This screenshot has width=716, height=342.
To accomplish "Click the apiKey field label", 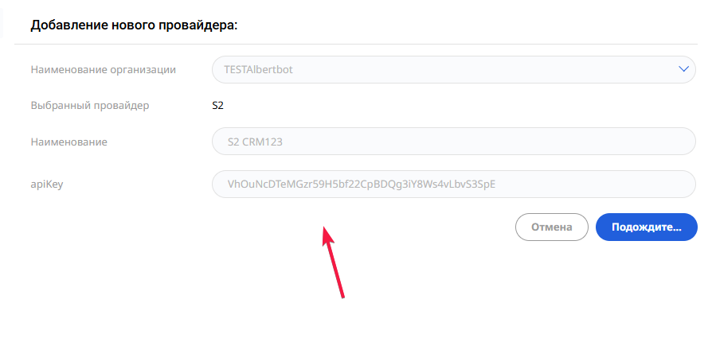I will click(x=46, y=185).
